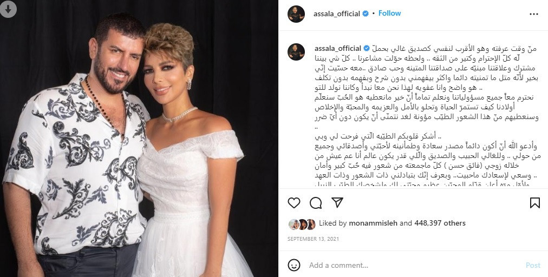Click the avatar beside the caption text

[296, 52]
